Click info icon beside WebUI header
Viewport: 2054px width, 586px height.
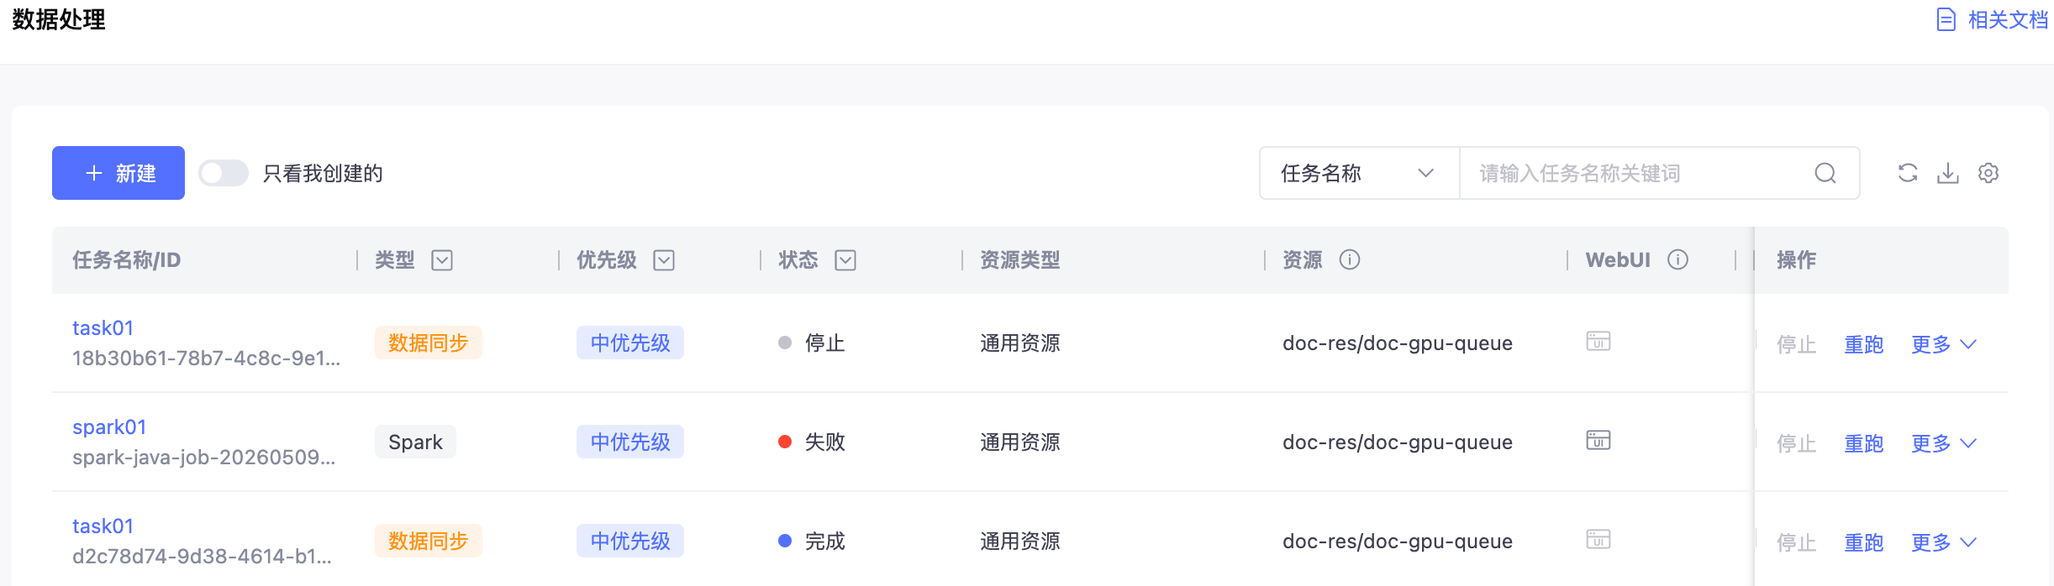pyautogui.click(x=1677, y=259)
